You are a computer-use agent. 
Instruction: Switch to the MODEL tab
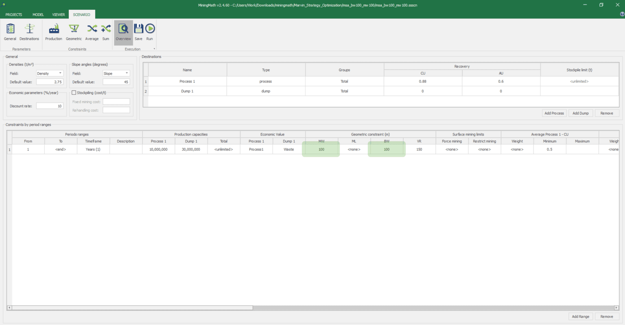coord(38,14)
